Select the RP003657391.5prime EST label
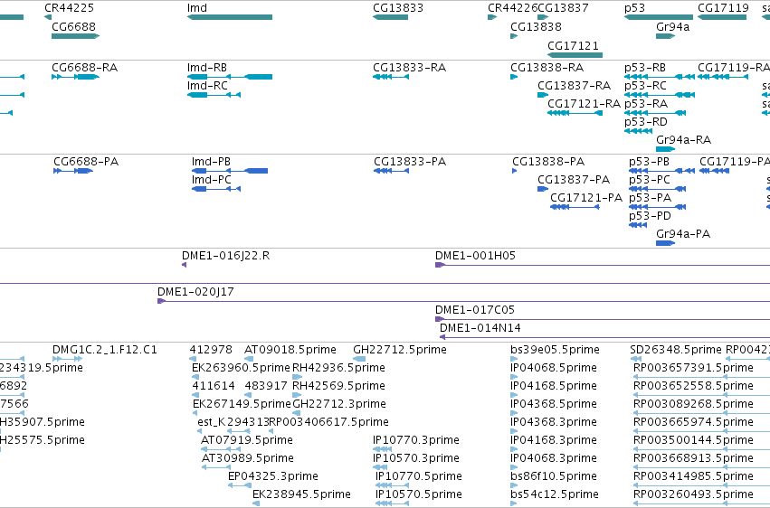The height and width of the screenshot is (508, 770). tap(693, 368)
